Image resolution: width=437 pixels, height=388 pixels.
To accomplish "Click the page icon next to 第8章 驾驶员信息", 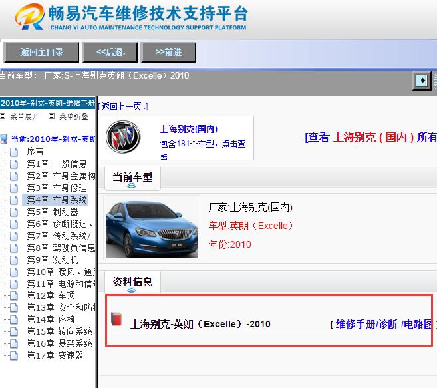I will click(14, 248).
